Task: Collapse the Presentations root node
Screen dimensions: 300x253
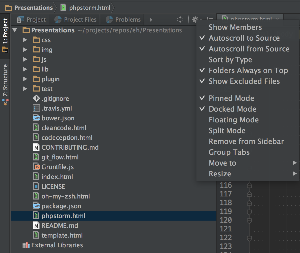Action: pos(15,30)
